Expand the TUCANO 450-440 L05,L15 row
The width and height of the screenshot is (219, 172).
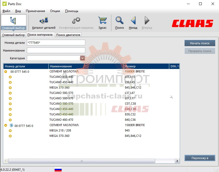10,77
